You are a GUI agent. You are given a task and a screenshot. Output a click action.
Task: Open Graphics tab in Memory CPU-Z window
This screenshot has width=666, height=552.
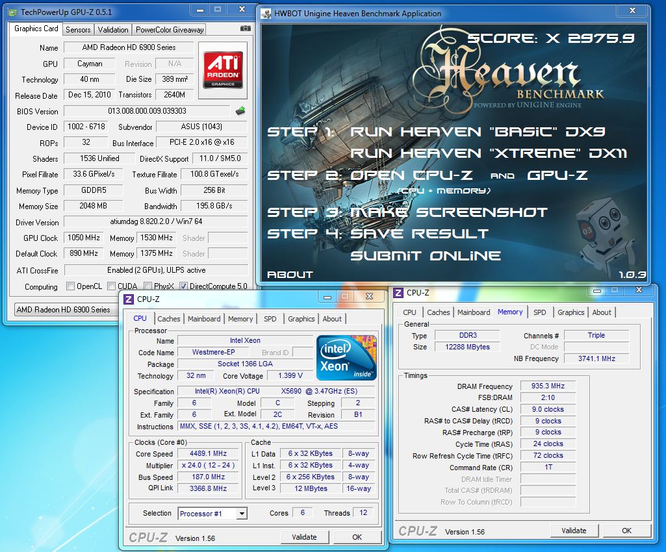pos(571,312)
